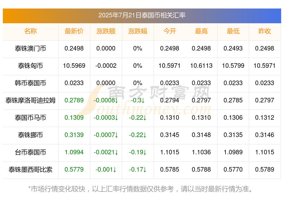Click 0% change in 韩币泰国币 row
The height and width of the screenshot is (198, 284).
click(x=138, y=83)
